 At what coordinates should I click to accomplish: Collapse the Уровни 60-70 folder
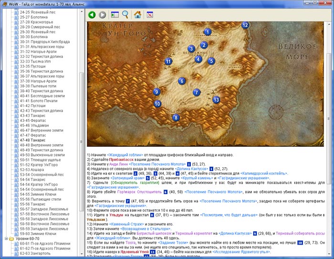tap(6, 238)
